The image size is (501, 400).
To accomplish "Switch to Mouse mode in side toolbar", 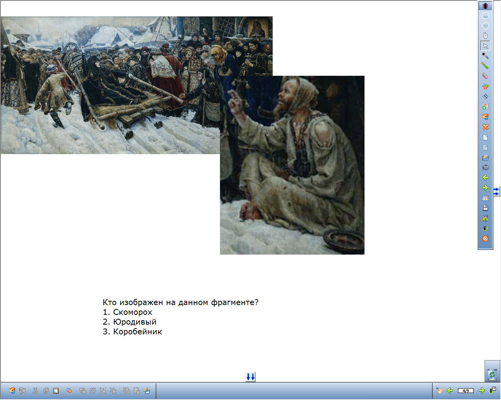I will tap(485, 36).
